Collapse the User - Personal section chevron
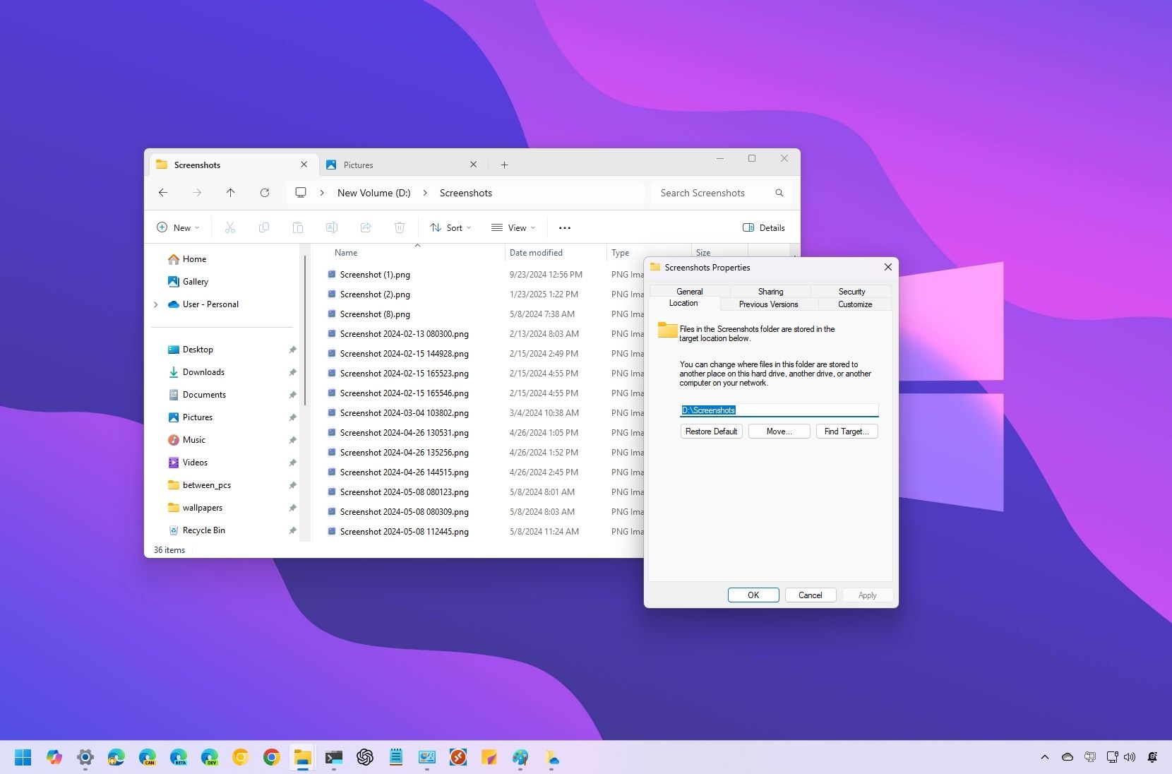 [x=156, y=304]
